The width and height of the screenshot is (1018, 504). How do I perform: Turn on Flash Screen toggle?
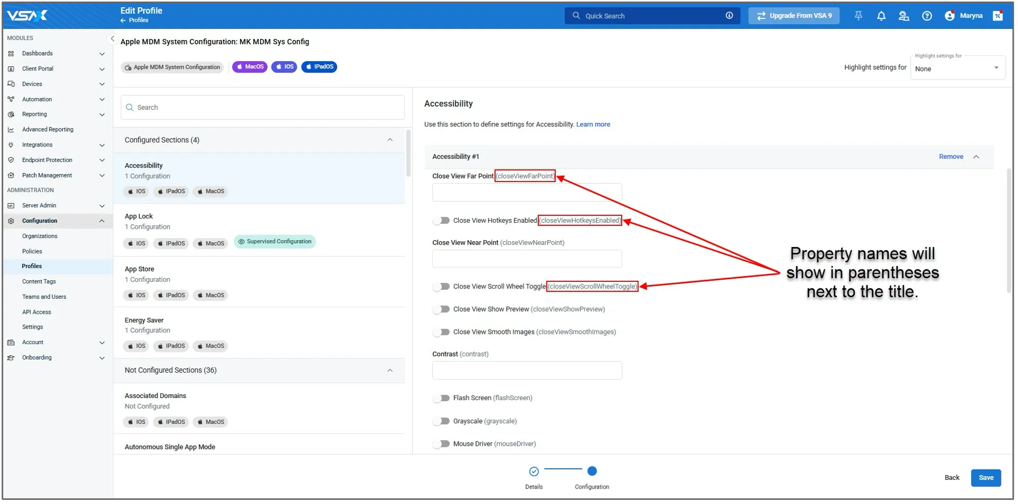point(441,398)
